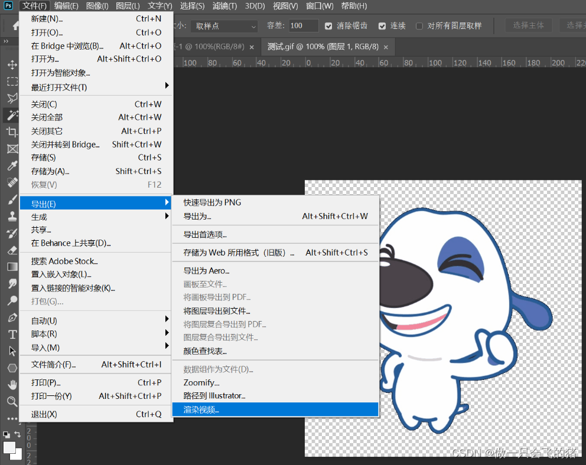Select the Crop tool
This screenshot has height=465, width=586.
pos(12,132)
